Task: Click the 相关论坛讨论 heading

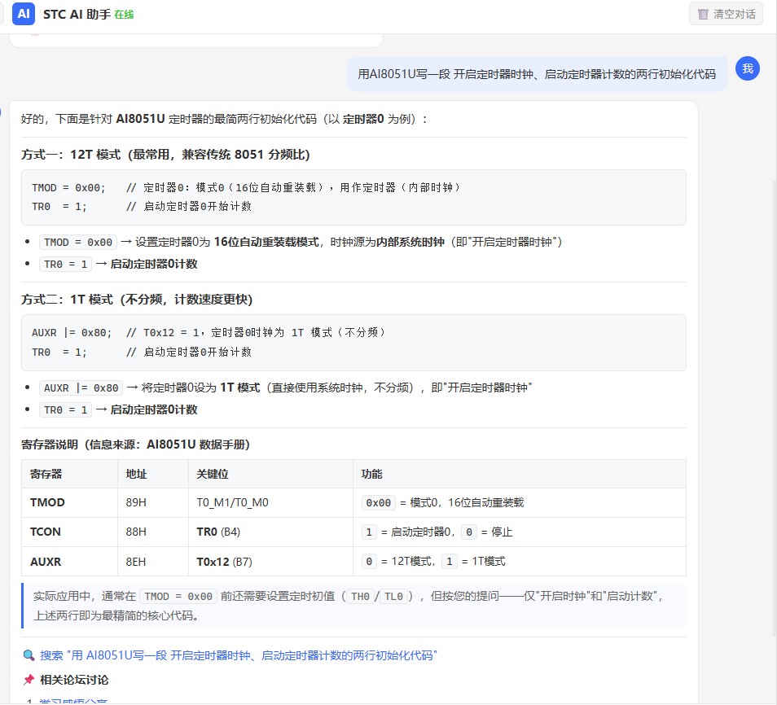Action: tap(74, 680)
